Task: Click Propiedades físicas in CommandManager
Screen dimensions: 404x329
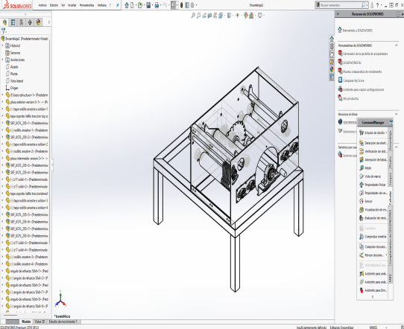Action: click(x=373, y=185)
